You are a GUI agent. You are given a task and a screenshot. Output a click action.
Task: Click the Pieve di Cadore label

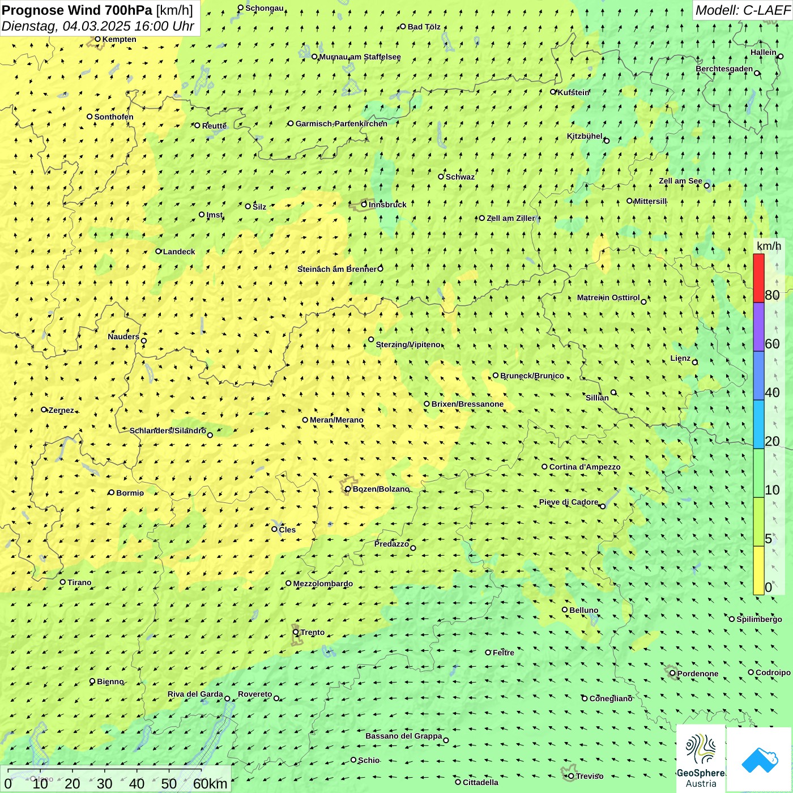pos(569,502)
